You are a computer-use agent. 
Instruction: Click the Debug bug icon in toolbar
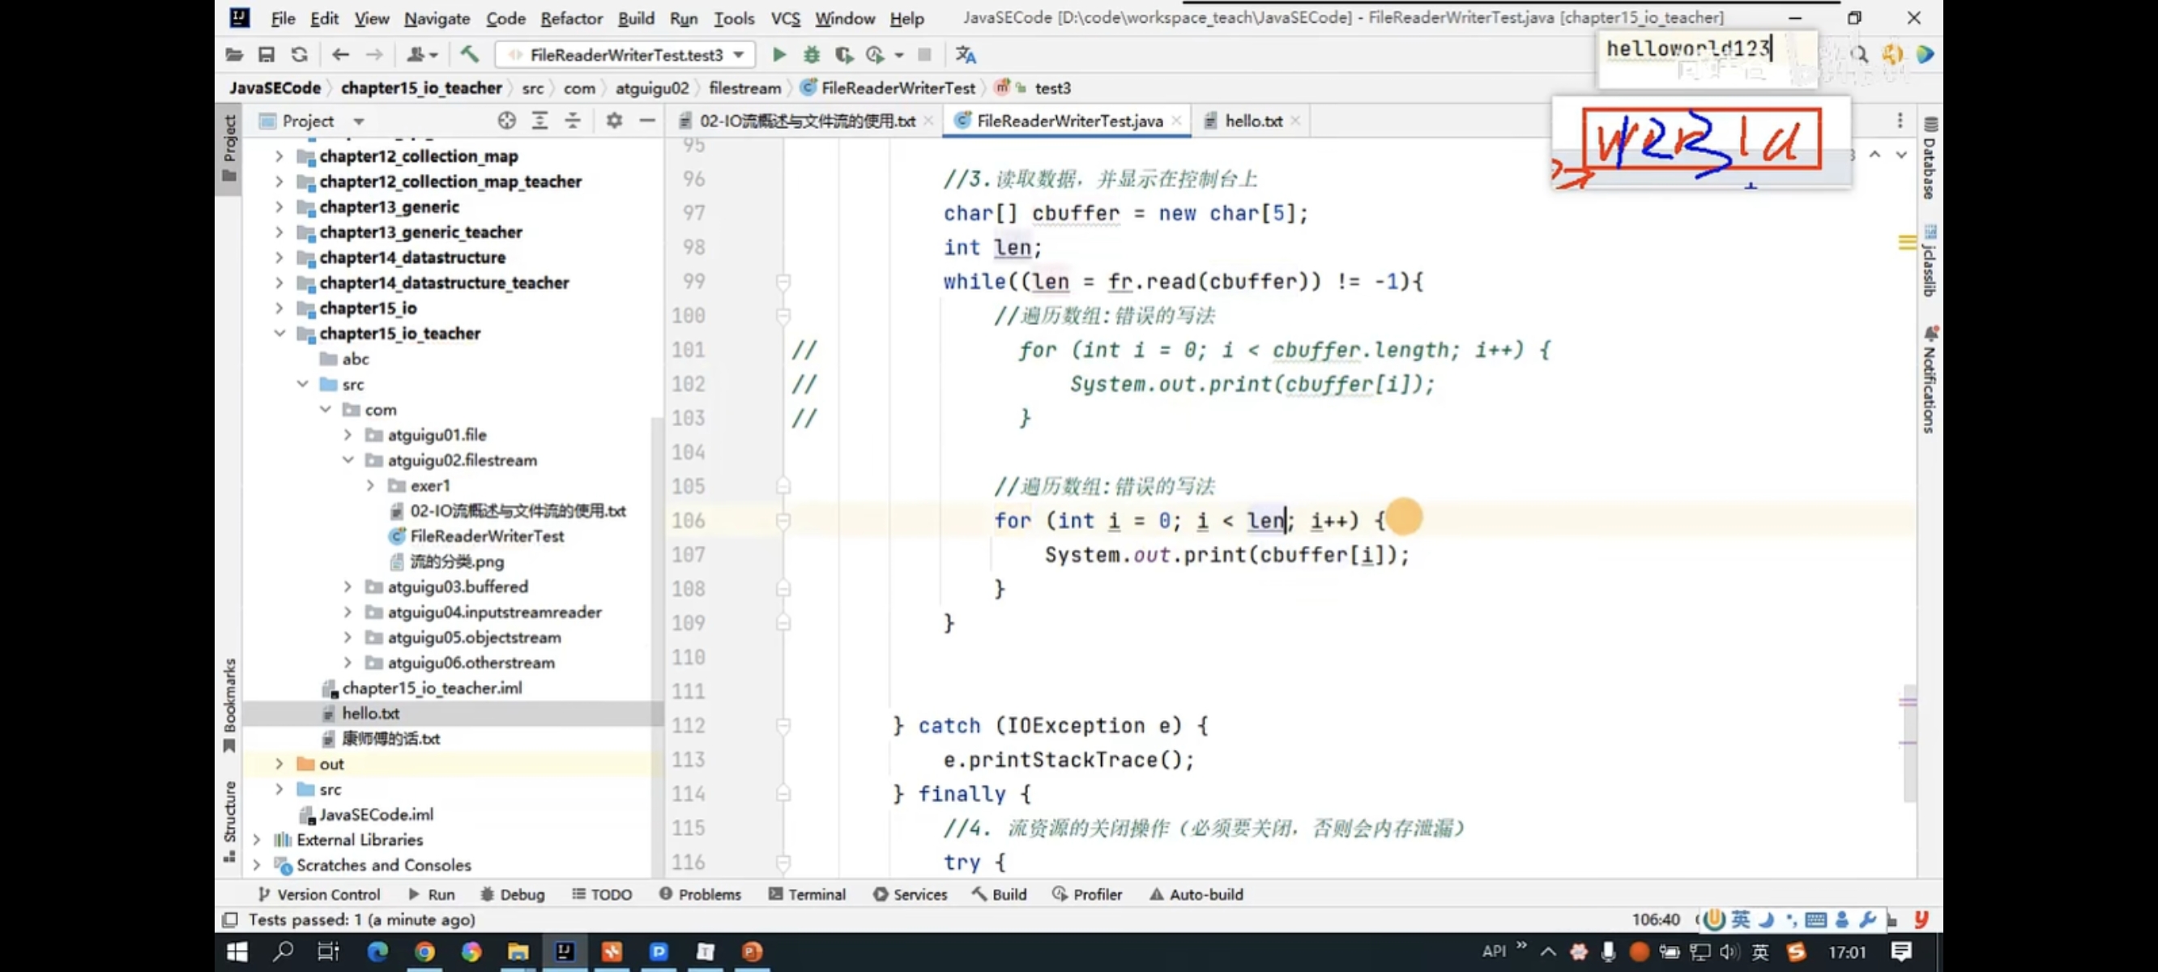click(x=811, y=54)
